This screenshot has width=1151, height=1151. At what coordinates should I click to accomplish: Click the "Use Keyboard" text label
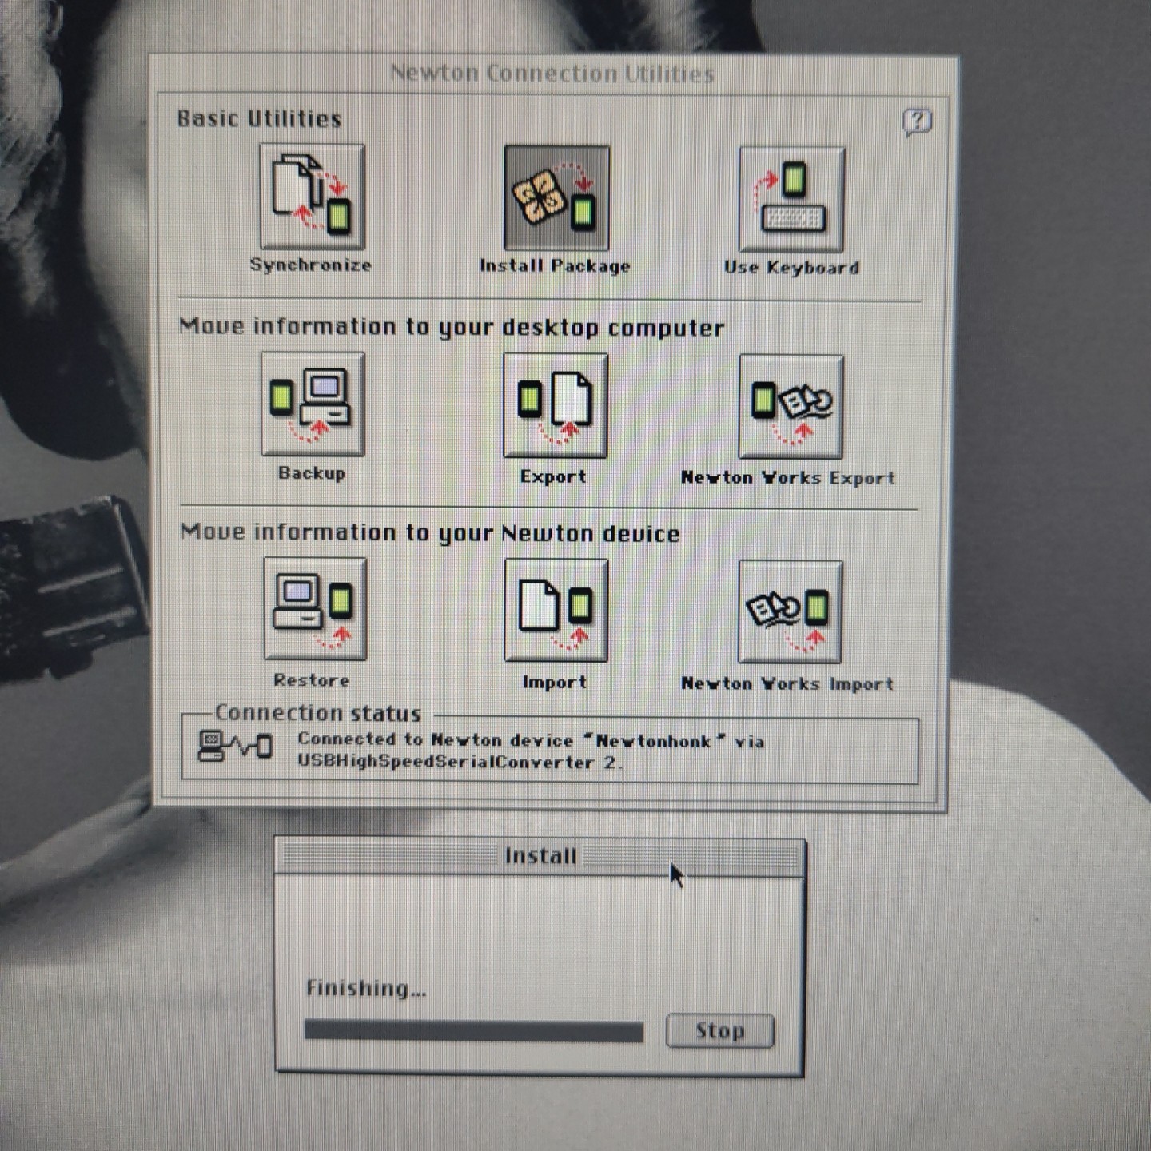coord(791,268)
